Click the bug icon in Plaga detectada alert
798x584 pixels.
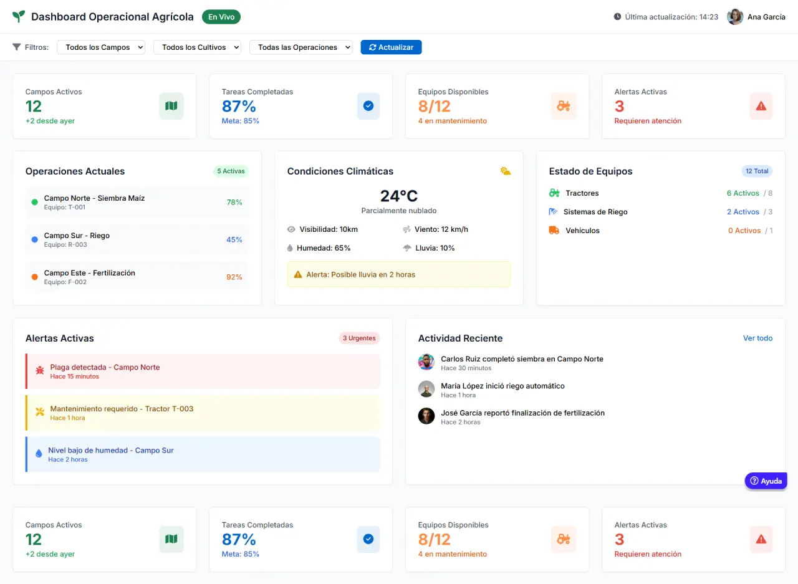pyautogui.click(x=40, y=371)
